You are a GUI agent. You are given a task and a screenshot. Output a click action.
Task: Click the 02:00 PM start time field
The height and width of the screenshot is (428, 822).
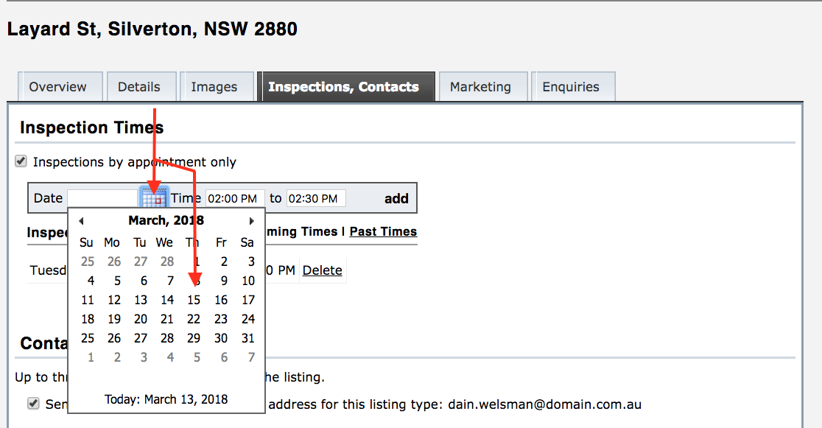tap(234, 197)
